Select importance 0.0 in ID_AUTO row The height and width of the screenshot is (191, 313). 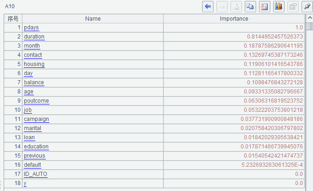point(299,175)
